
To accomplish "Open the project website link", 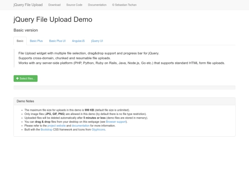I will [x=56, y=126].
